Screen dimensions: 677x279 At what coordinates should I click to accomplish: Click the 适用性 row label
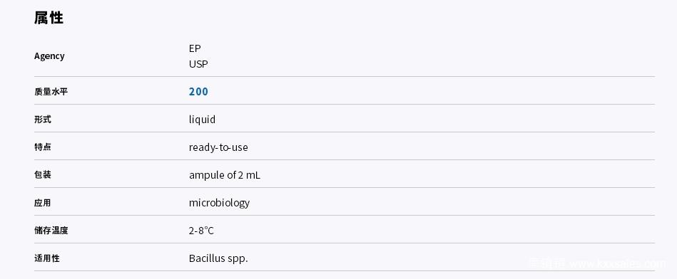(47, 258)
